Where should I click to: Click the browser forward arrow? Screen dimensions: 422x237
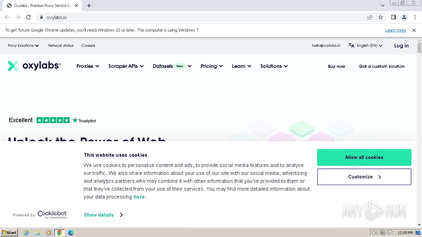tap(18, 17)
